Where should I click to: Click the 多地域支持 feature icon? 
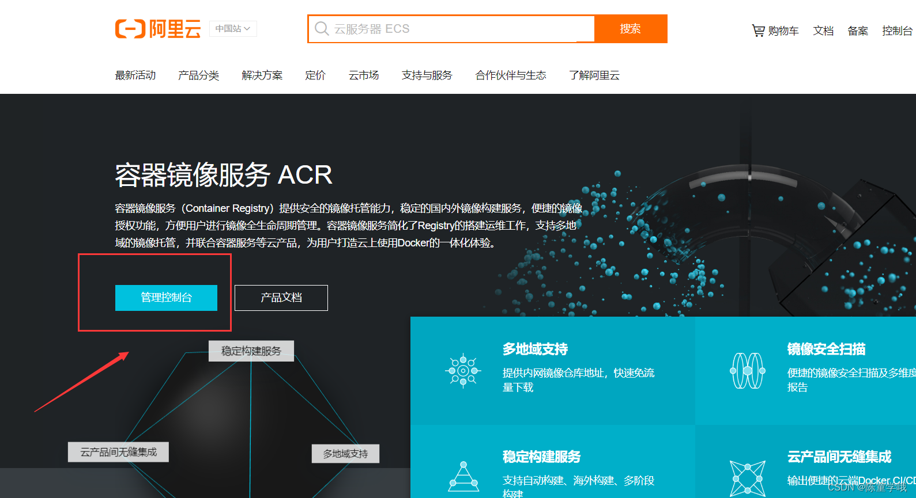click(463, 371)
